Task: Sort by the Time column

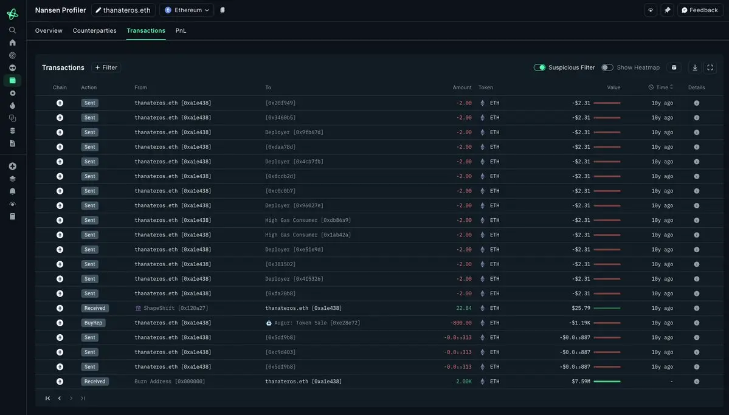Action: pyautogui.click(x=661, y=87)
